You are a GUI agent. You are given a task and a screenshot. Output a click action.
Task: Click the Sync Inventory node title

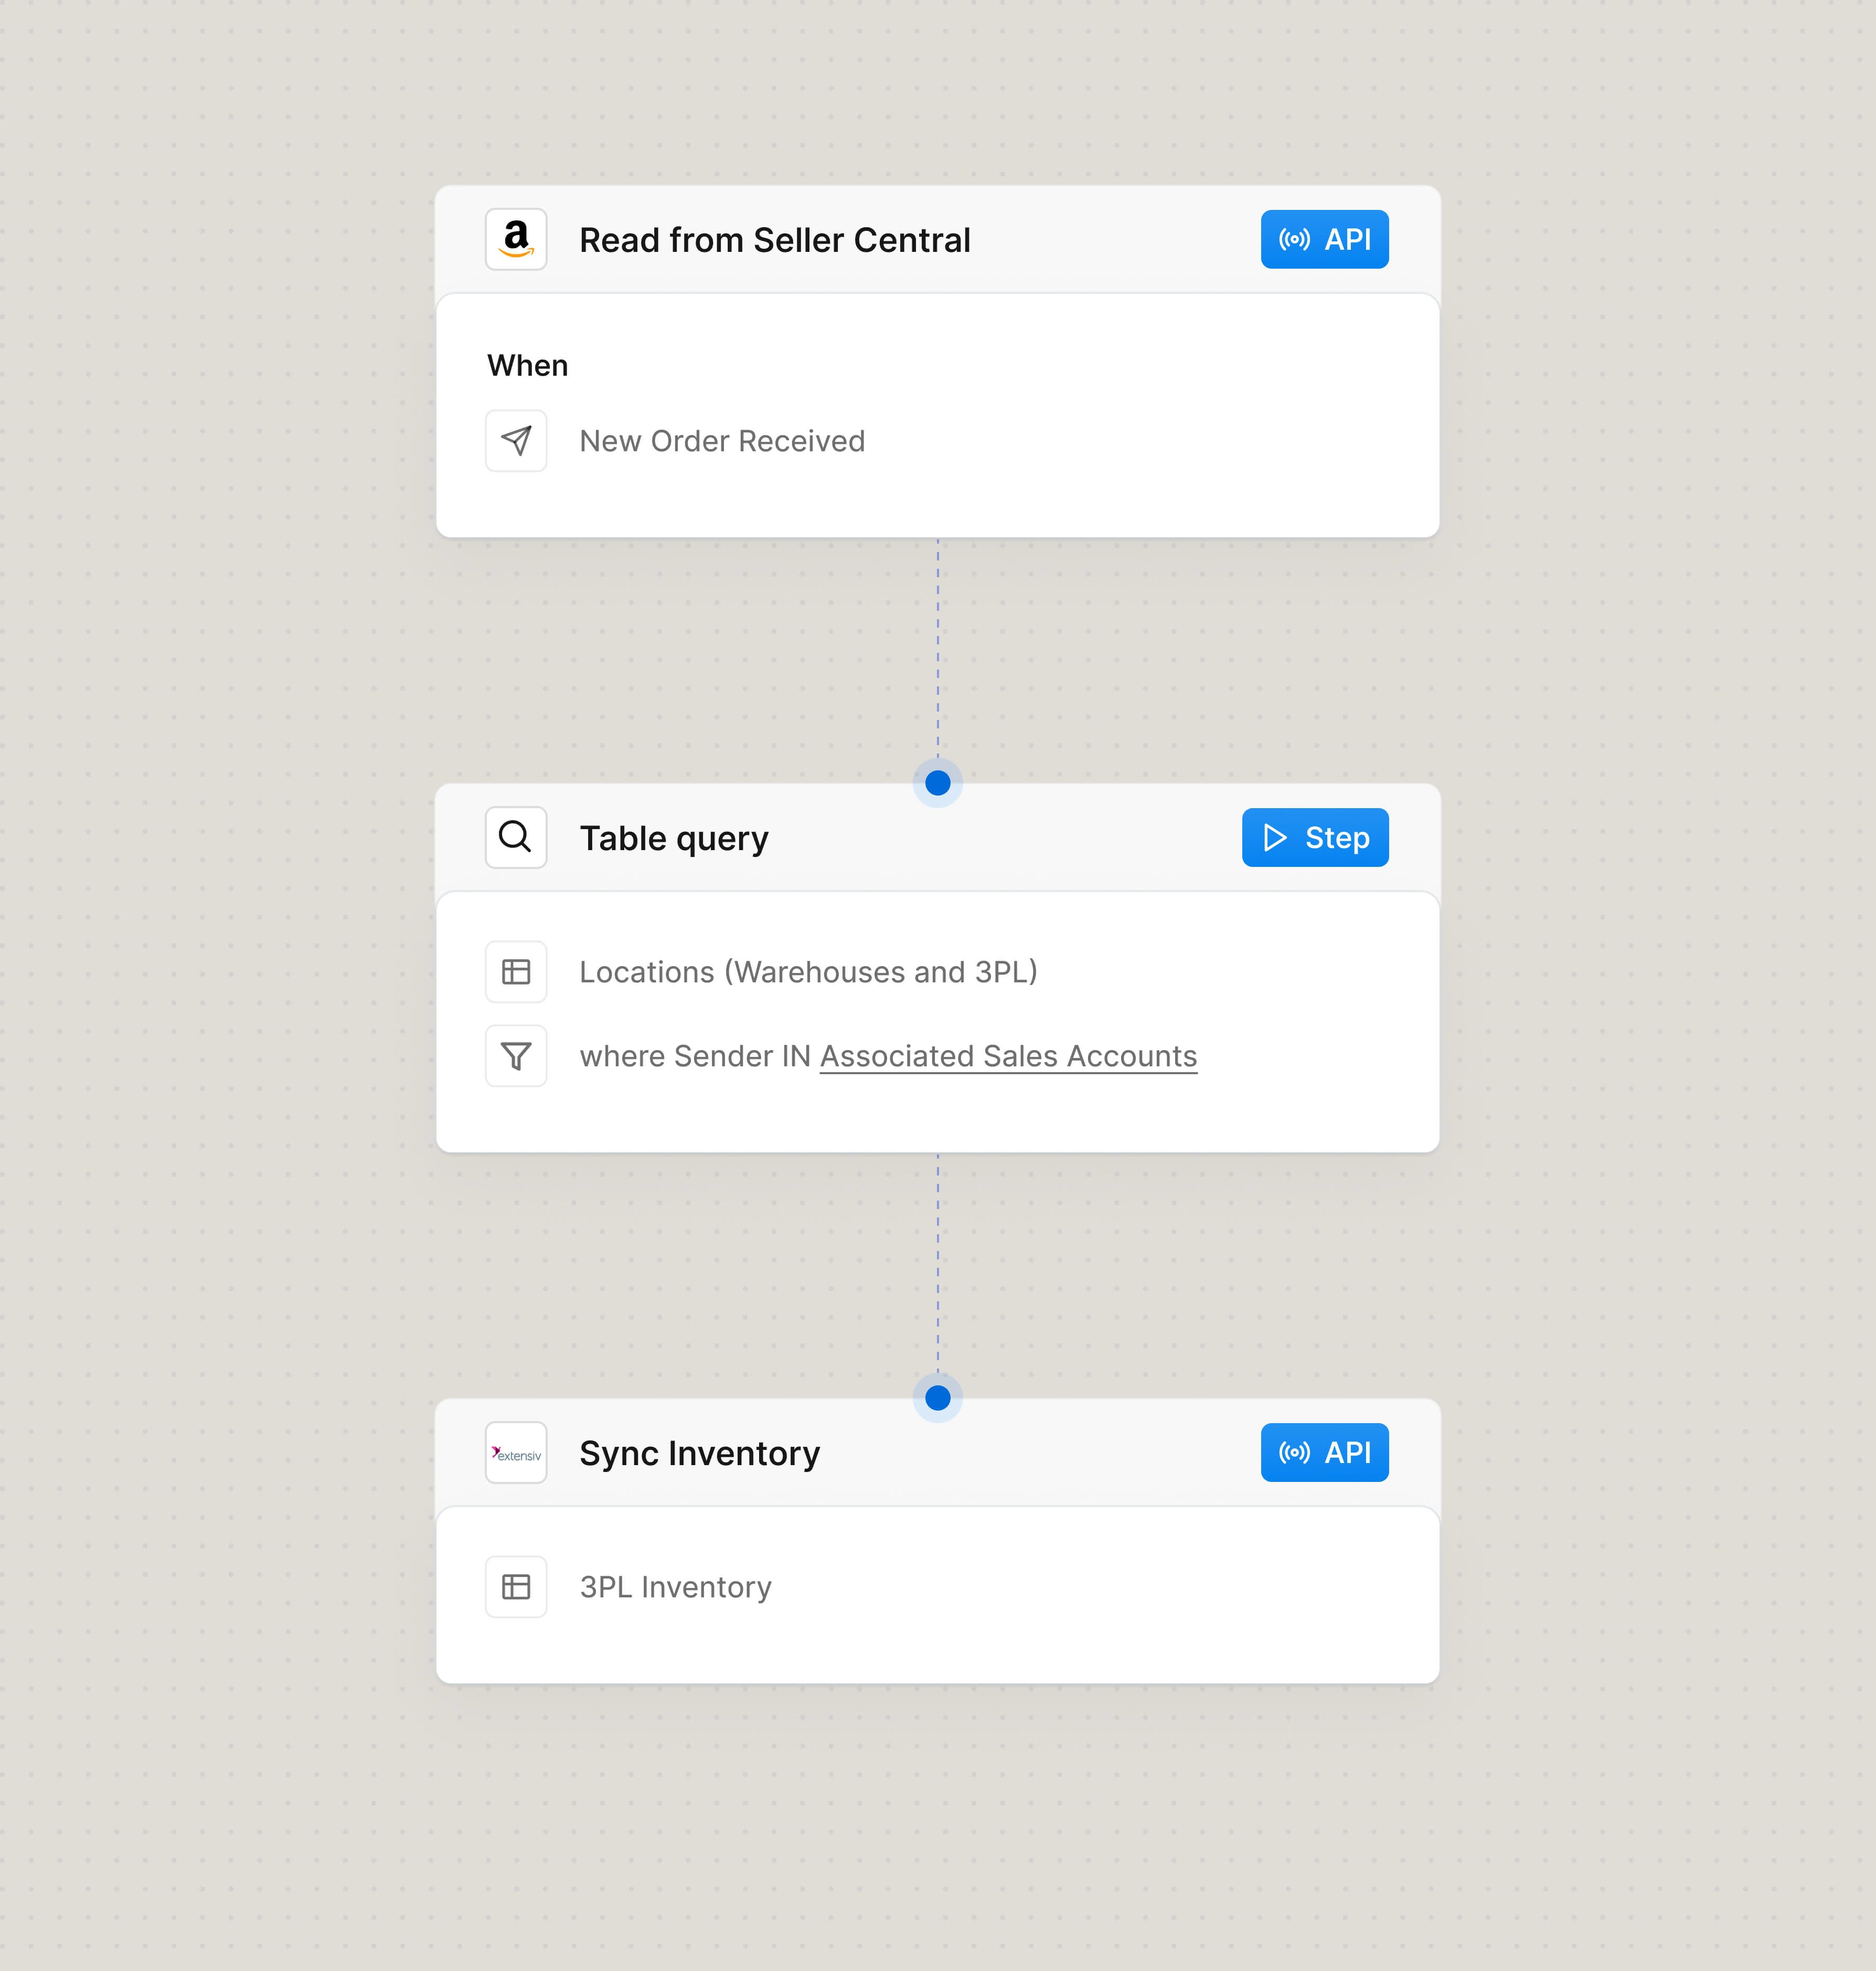pyautogui.click(x=700, y=1454)
